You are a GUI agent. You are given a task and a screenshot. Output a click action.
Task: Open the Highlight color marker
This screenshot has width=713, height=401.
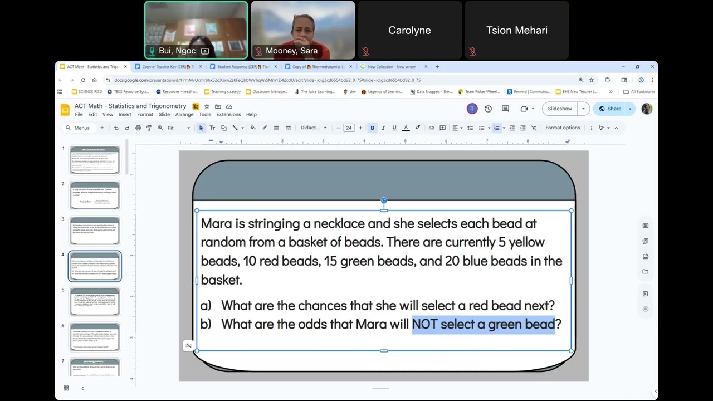(x=418, y=128)
